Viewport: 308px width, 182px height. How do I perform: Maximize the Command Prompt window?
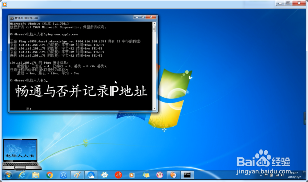pyautogui.click(x=143, y=17)
